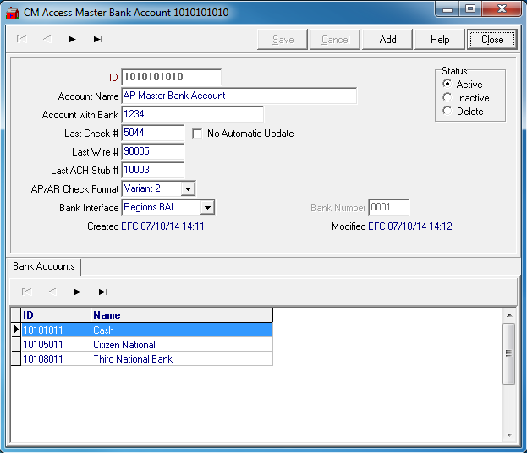The image size is (527, 453).
Task: Open Help from the toolbar
Action: pos(440,40)
